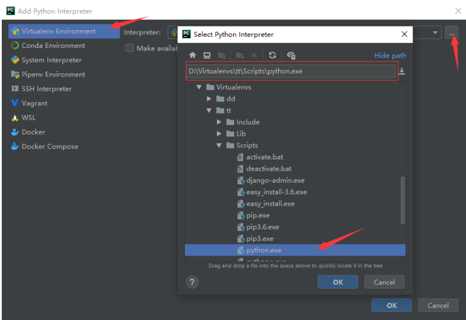Close the Select Python Interpreter dialog
466x320 pixels.
click(x=404, y=34)
